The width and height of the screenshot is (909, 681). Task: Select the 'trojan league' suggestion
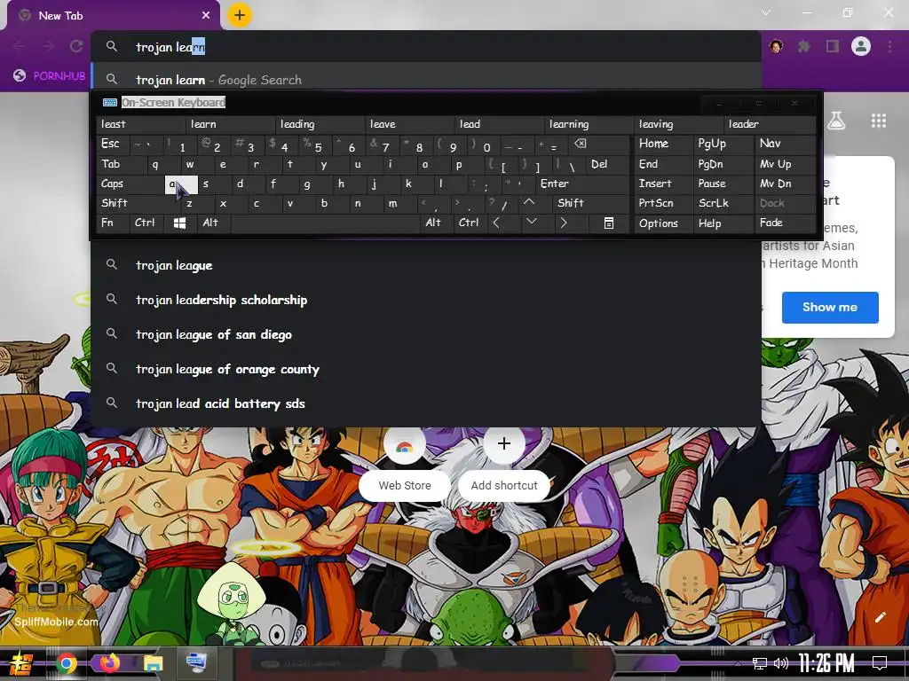(x=426, y=265)
